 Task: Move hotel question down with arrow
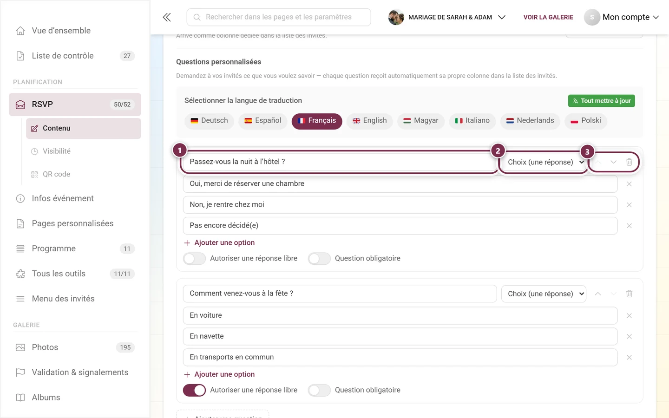(614, 162)
